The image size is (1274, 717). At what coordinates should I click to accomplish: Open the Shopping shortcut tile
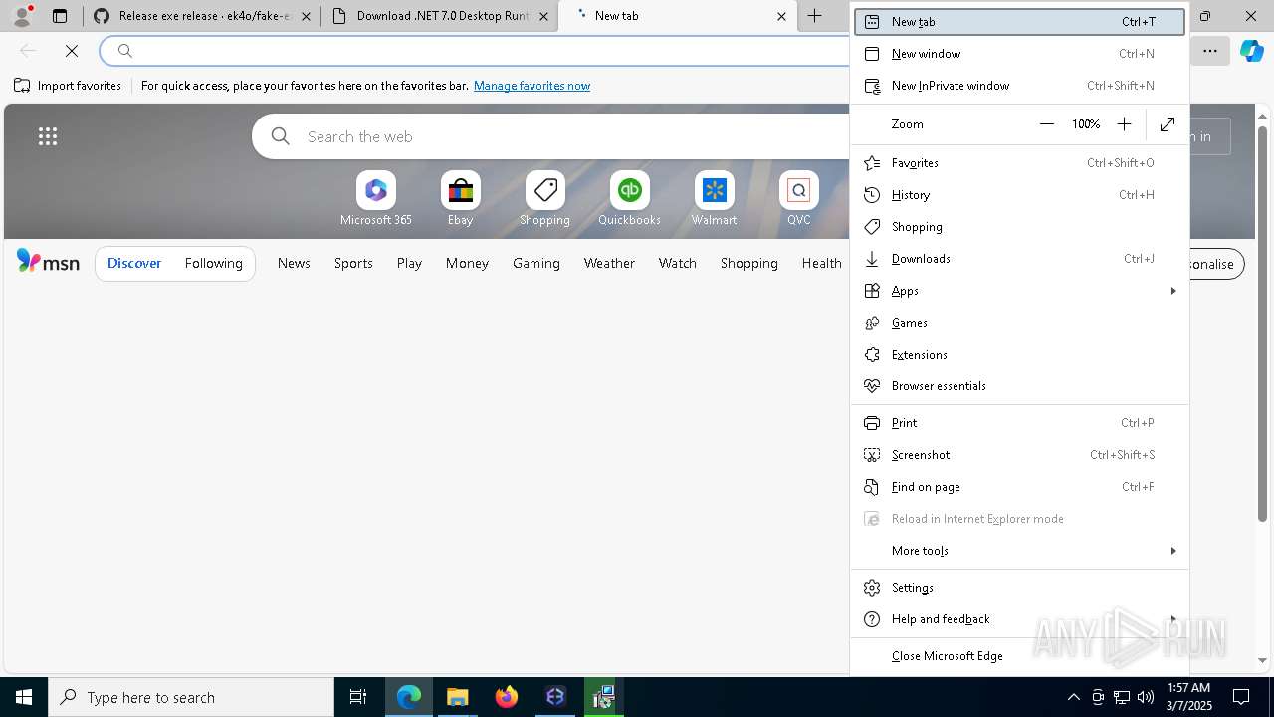(544, 199)
